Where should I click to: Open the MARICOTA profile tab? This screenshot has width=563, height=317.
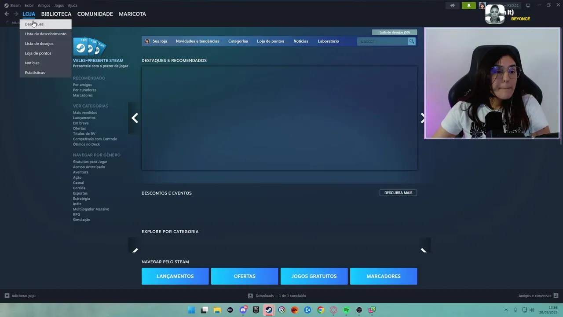132,14
